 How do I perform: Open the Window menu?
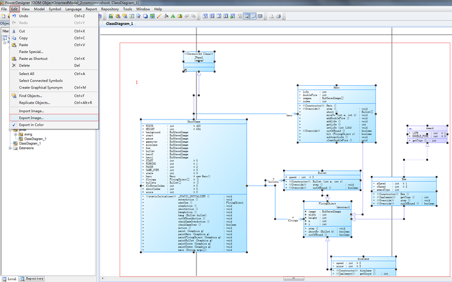pos(143,9)
